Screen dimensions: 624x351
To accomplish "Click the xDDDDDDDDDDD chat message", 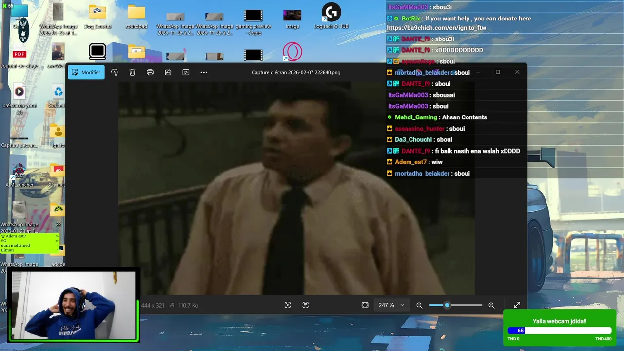I will coord(459,50).
